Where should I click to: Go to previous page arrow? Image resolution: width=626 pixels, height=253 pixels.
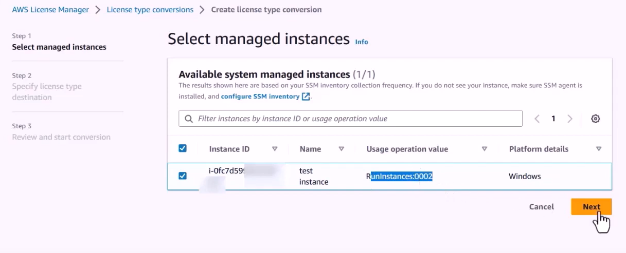(537, 119)
